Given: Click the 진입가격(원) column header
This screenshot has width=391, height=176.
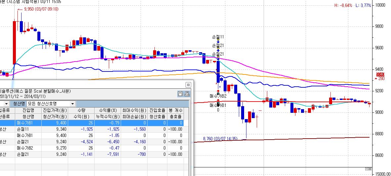Looking at the screenshot, I should point(55,110).
